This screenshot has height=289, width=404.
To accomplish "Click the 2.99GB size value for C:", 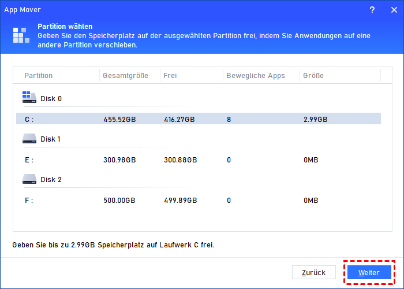I will [316, 119].
